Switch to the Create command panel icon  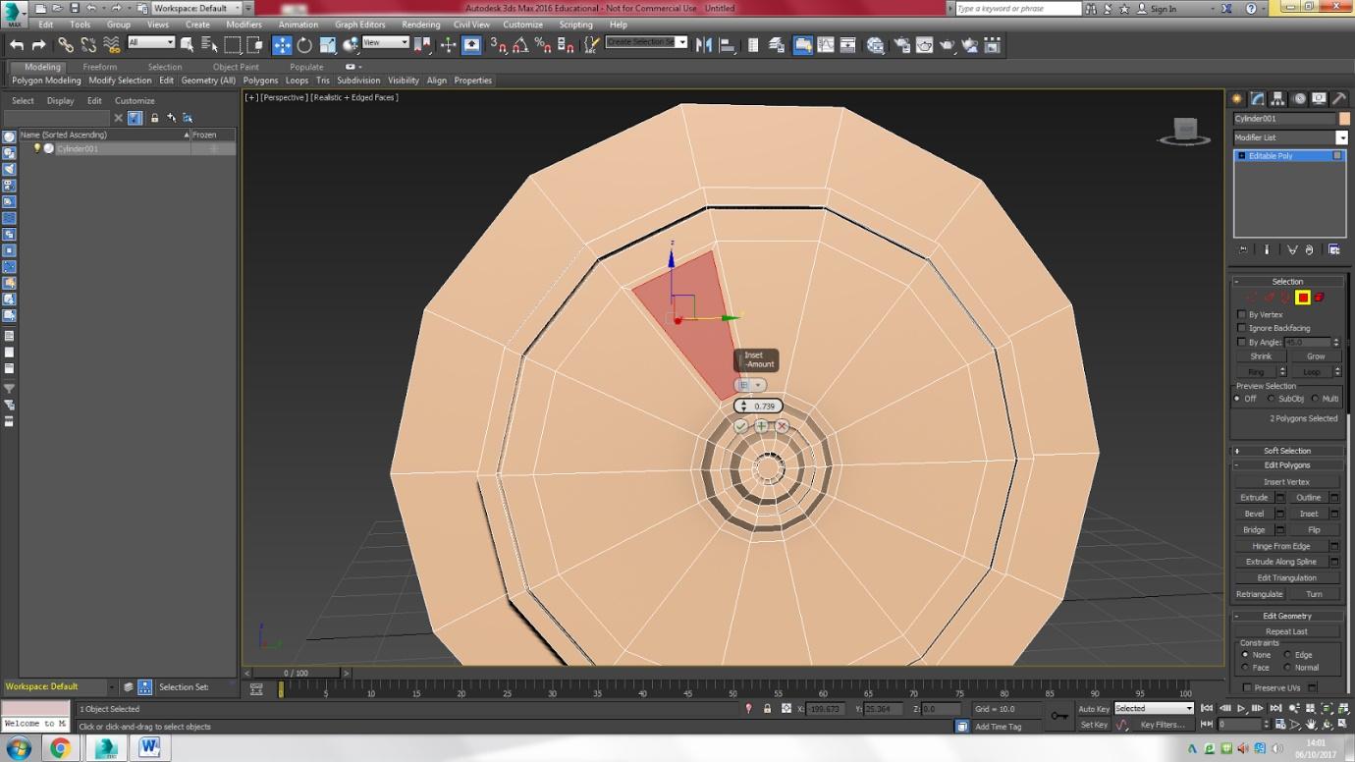[1237, 99]
